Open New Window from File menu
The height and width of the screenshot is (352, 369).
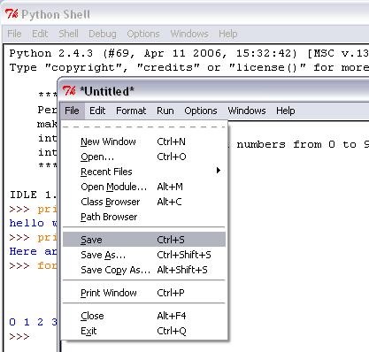144,142
